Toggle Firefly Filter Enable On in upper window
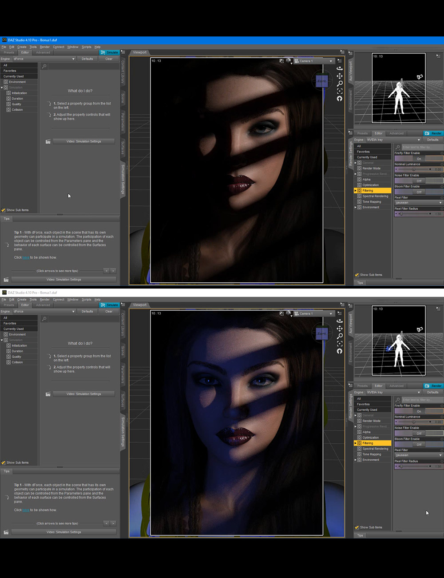The image size is (444, 578). [419, 159]
